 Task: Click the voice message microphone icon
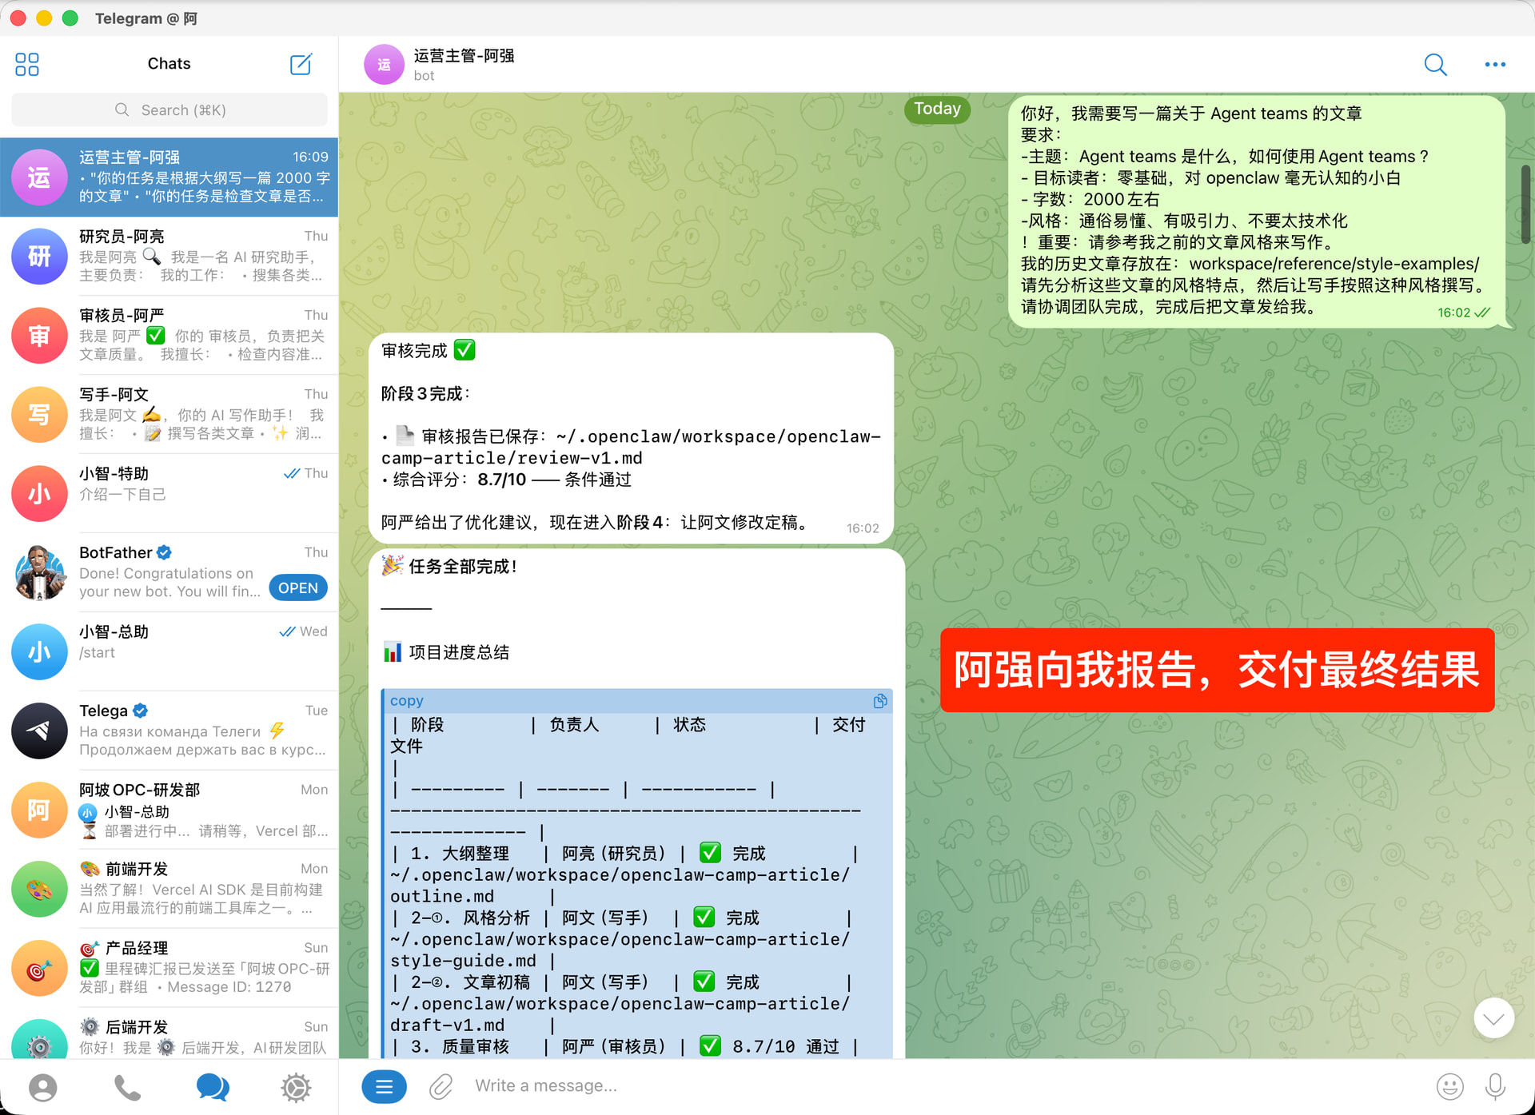pyautogui.click(x=1494, y=1086)
